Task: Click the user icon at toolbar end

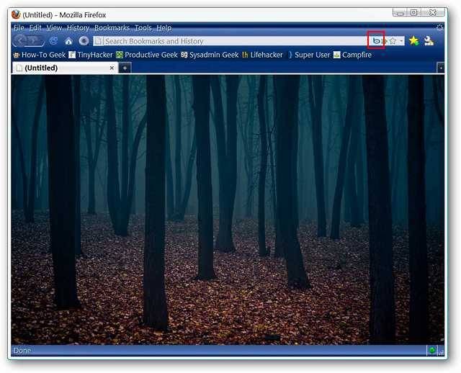Action: coord(429,40)
